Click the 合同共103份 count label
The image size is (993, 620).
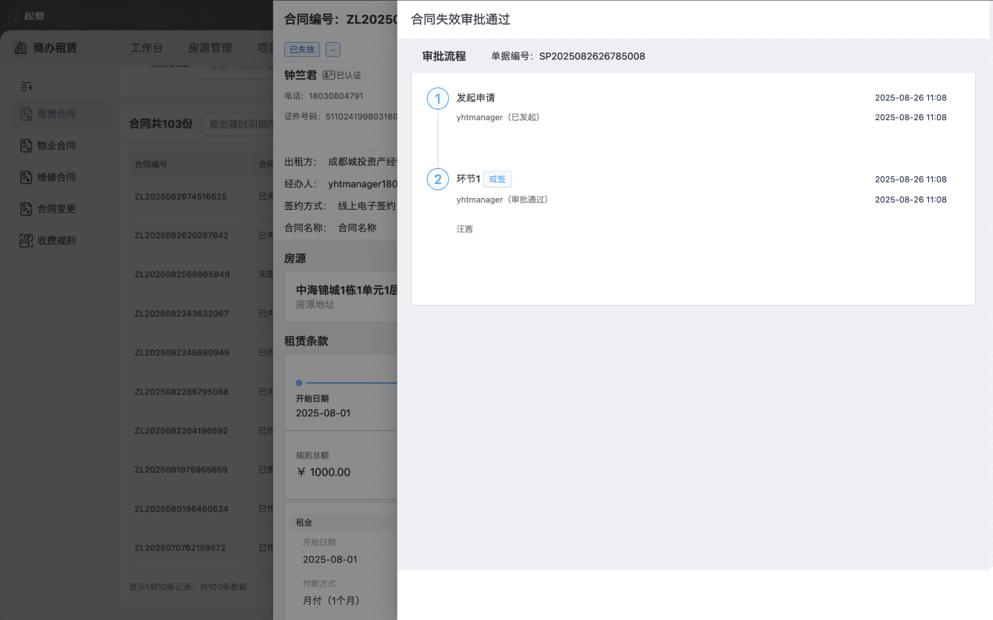[x=161, y=124]
